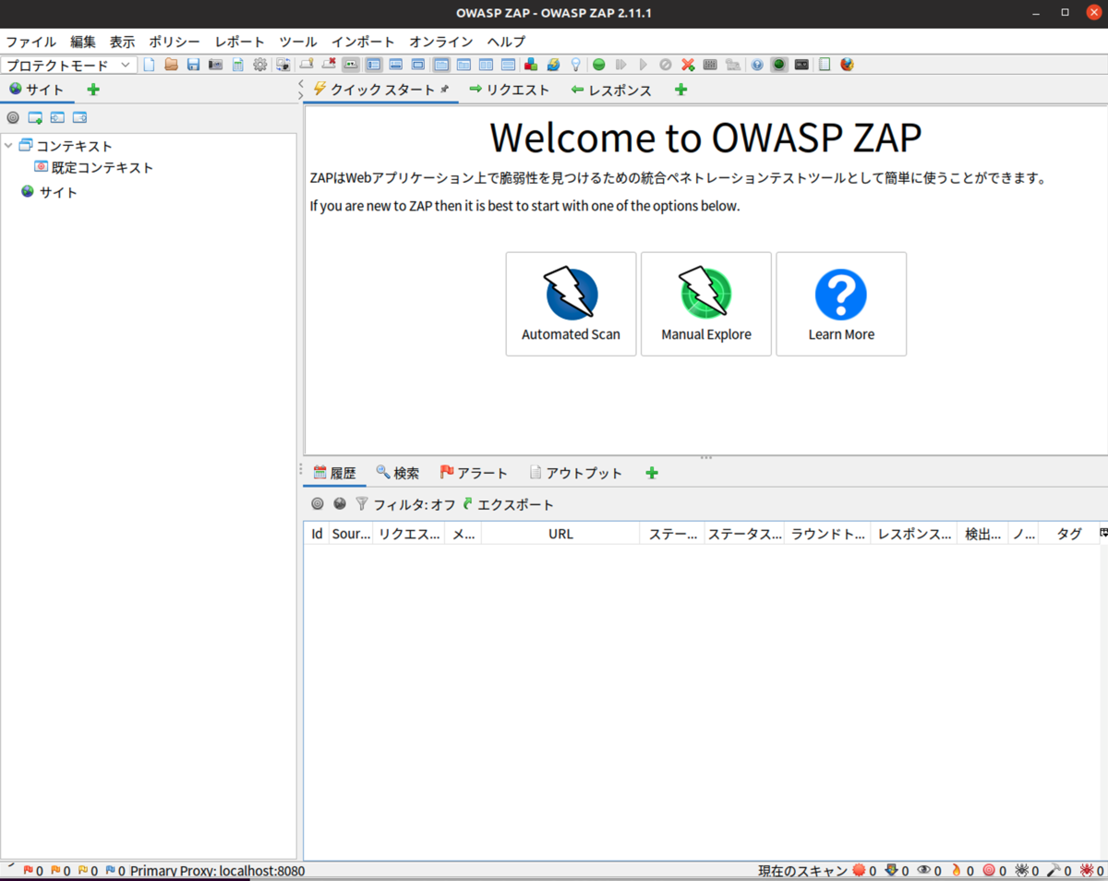
Task: Open the プロテクトモード mode dropdown
Action: pyautogui.click(x=69, y=65)
